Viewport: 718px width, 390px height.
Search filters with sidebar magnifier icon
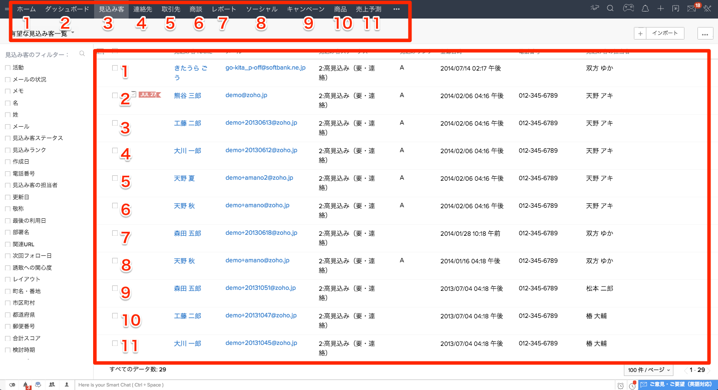click(82, 54)
